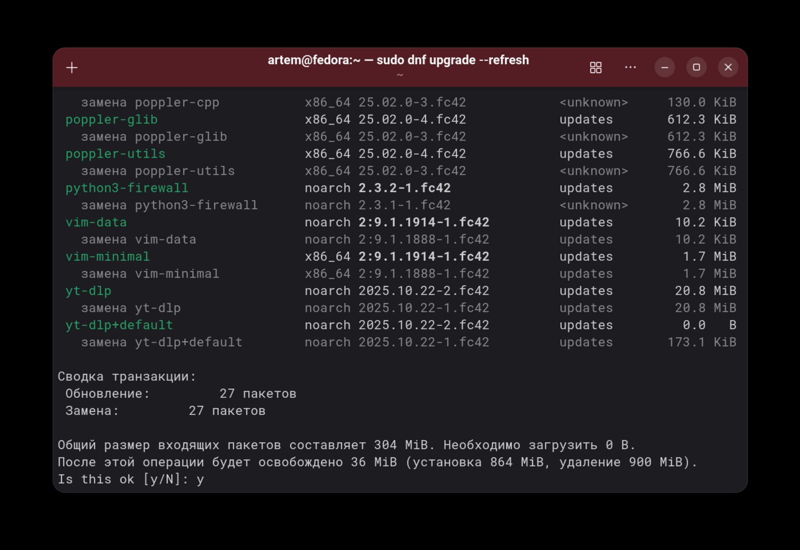Select the green vim-data package name
Image resolution: width=800 pixels, height=550 pixels.
[x=96, y=222]
